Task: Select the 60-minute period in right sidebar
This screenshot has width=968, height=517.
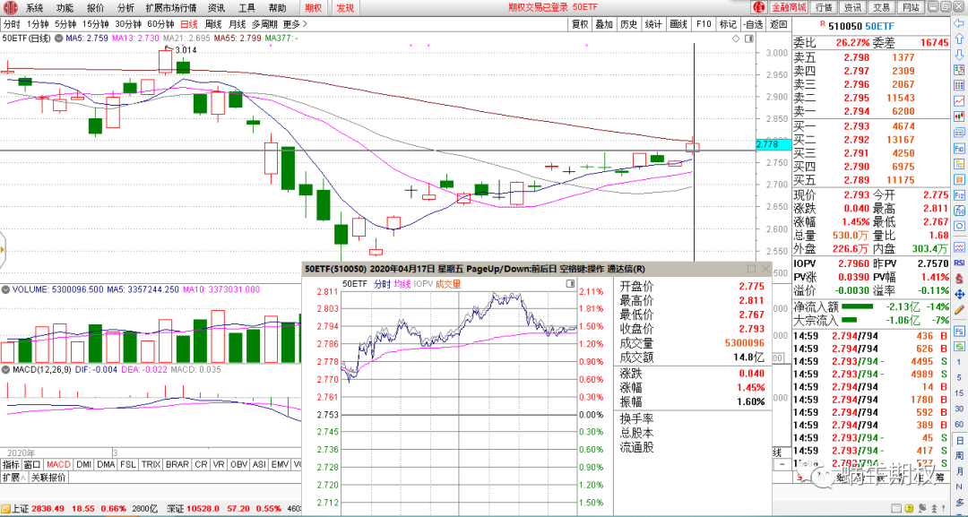Action: coord(961,425)
